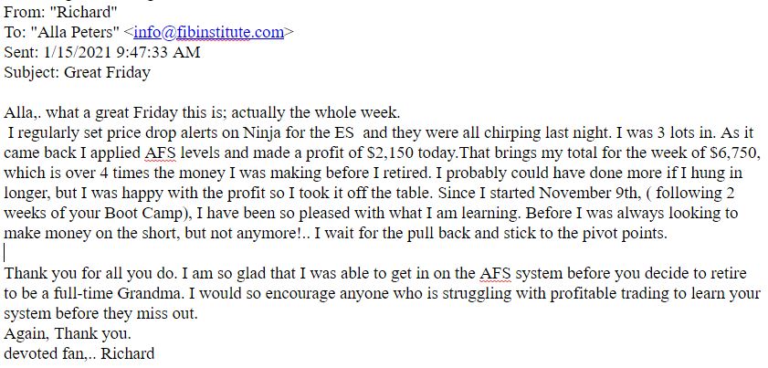The width and height of the screenshot is (768, 368).
Task: Open the info@fibinstitute.com email link
Action: click(208, 32)
